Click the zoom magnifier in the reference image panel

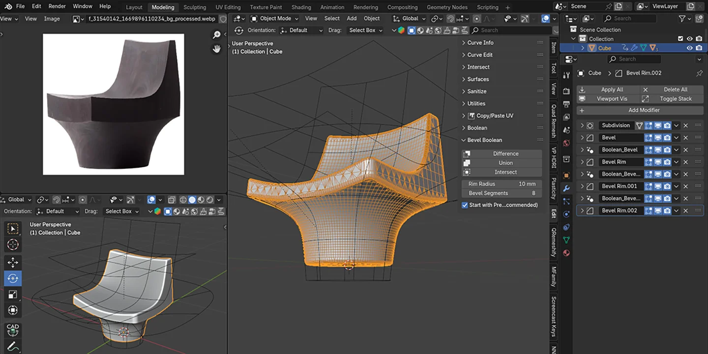tap(217, 35)
